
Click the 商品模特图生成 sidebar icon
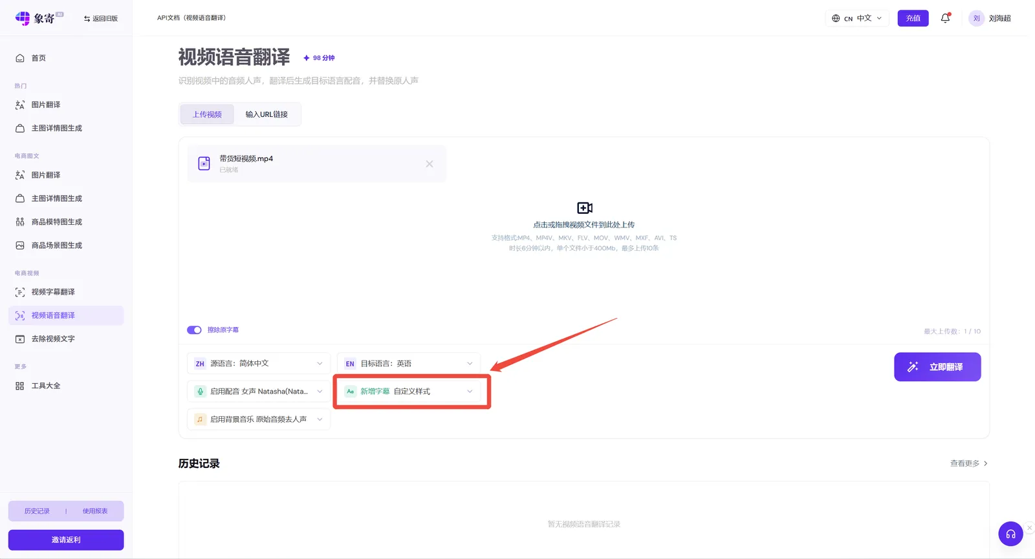20,222
